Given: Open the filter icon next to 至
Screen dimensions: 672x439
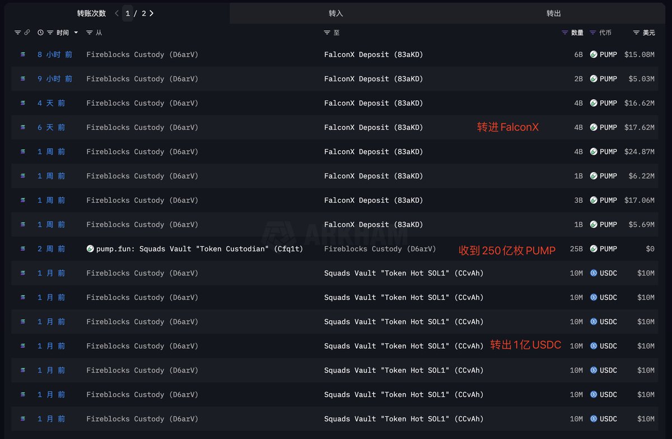Looking at the screenshot, I should pyautogui.click(x=327, y=32).
